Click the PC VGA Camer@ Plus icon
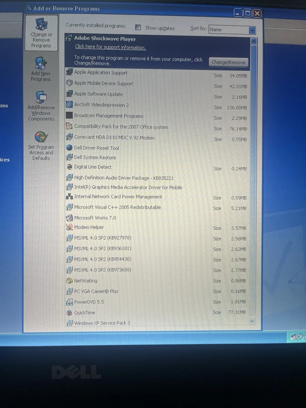The width and height of the screenshot is (306, 408). tap(69, 291)
